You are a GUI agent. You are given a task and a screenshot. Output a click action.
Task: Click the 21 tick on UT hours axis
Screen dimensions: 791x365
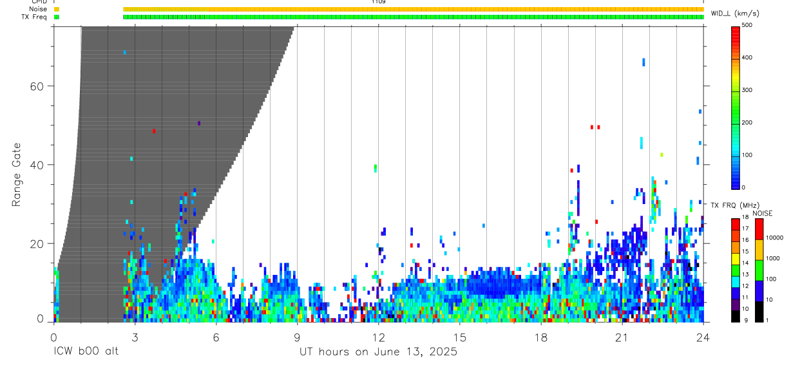622,337
